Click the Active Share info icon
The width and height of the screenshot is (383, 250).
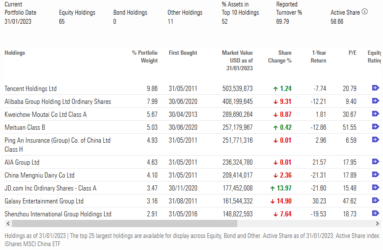pos(365,12)
